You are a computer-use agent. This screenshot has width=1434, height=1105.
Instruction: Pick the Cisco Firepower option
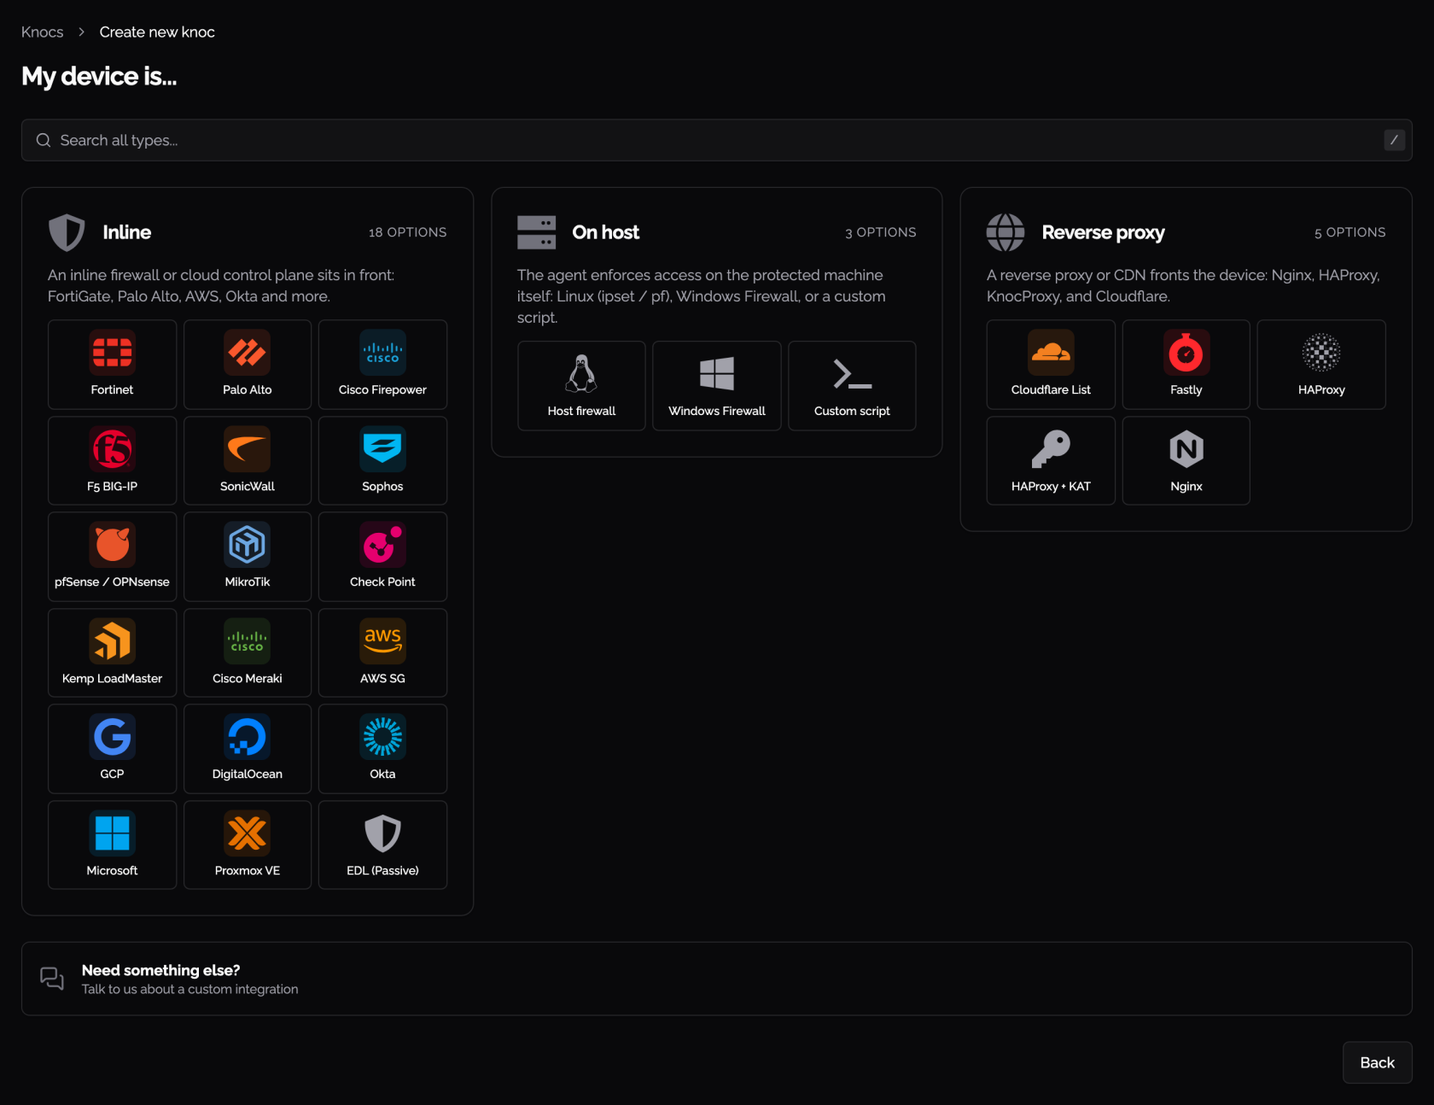[382, 365]
